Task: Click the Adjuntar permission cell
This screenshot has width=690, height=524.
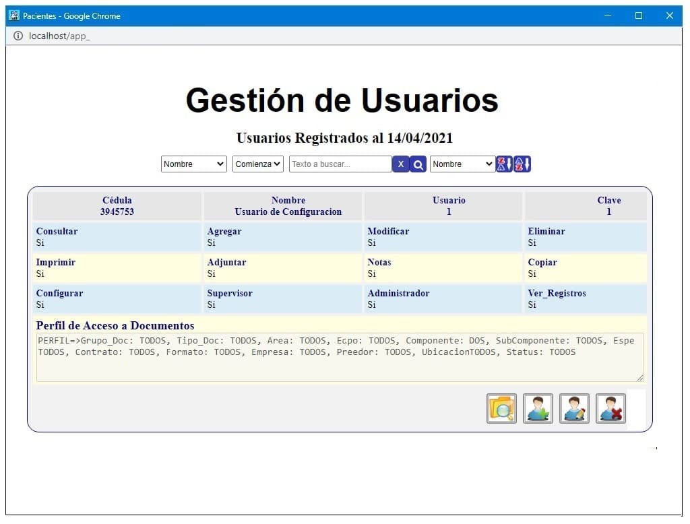Action: click(283, 268)
